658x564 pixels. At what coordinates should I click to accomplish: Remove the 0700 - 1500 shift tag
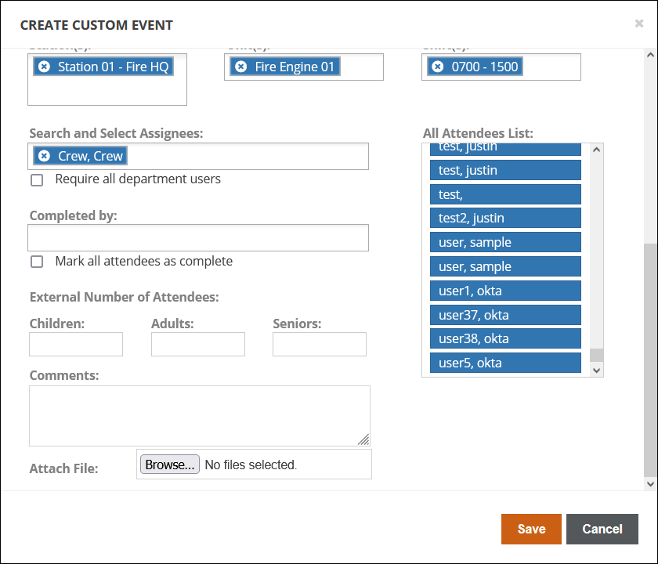pyautogui.click(x=438, y=67)
